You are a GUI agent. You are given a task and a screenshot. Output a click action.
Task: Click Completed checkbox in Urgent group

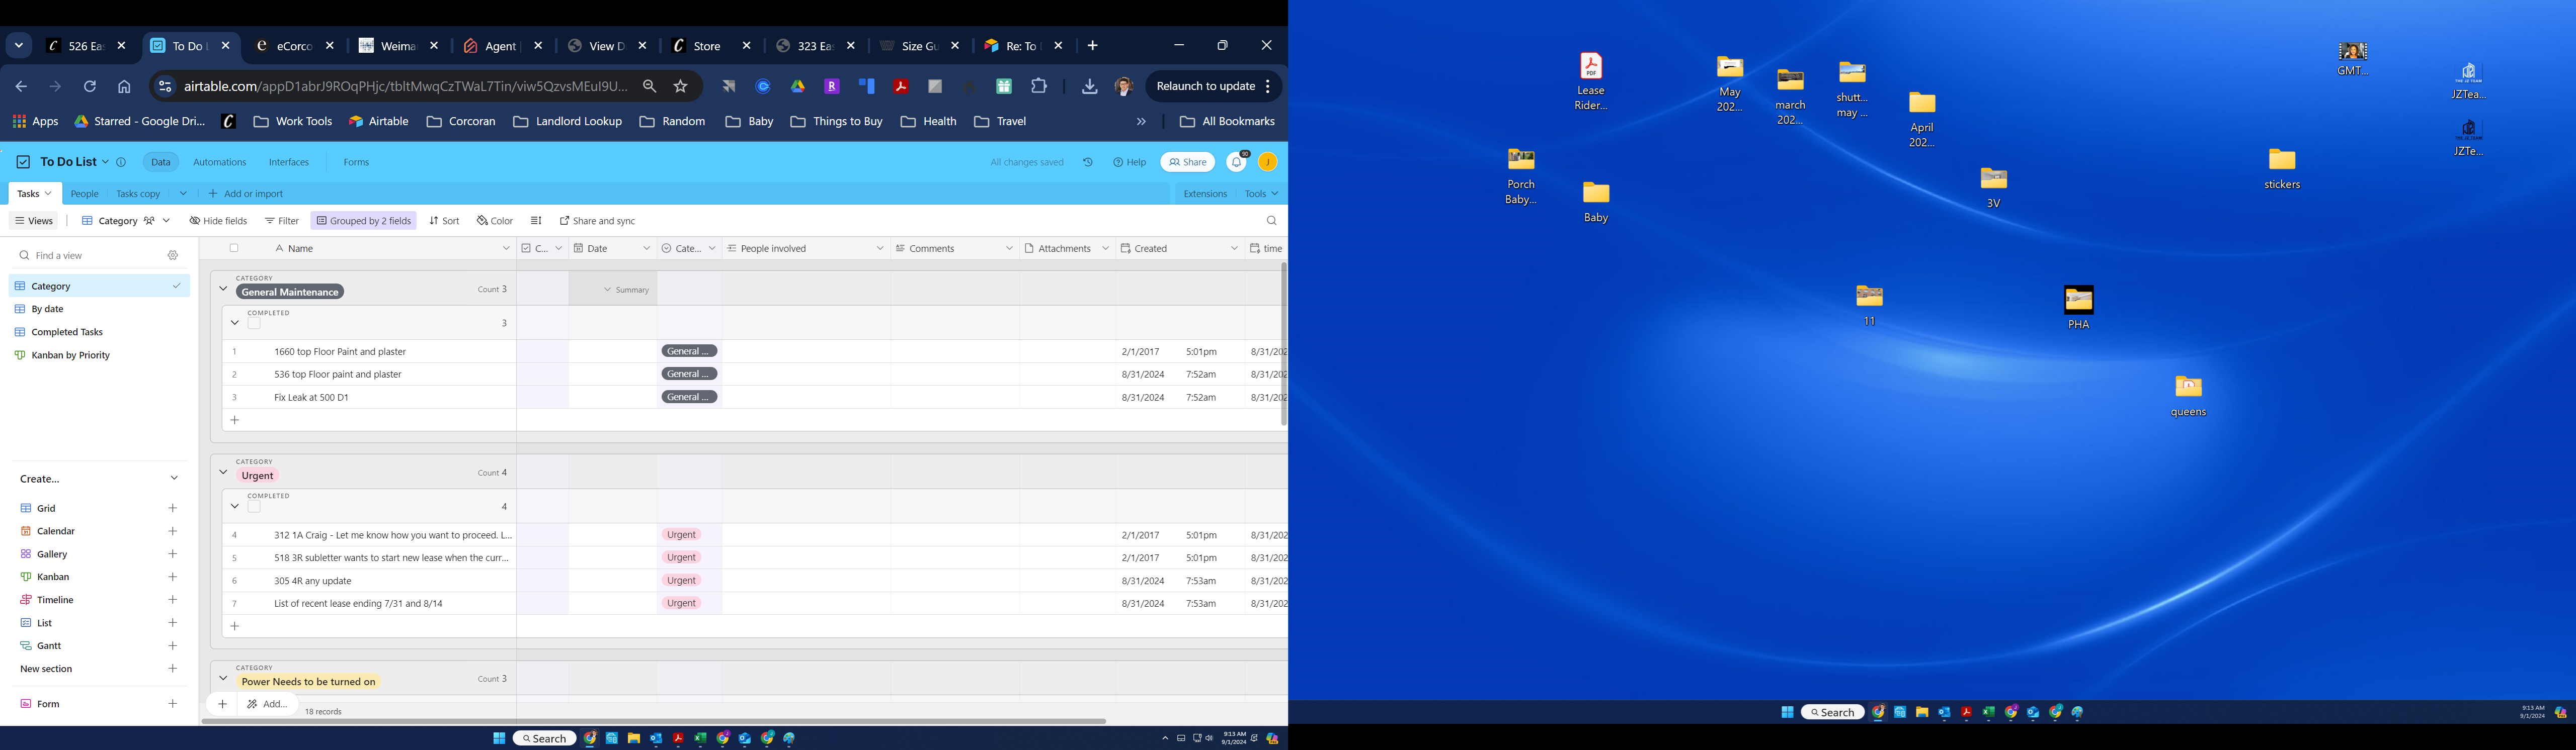(254, 507)
